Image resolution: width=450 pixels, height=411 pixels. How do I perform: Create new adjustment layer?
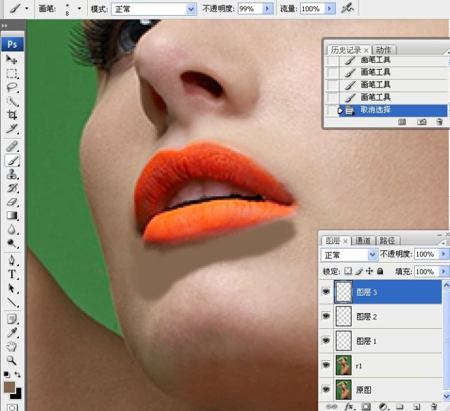[383, 406]
